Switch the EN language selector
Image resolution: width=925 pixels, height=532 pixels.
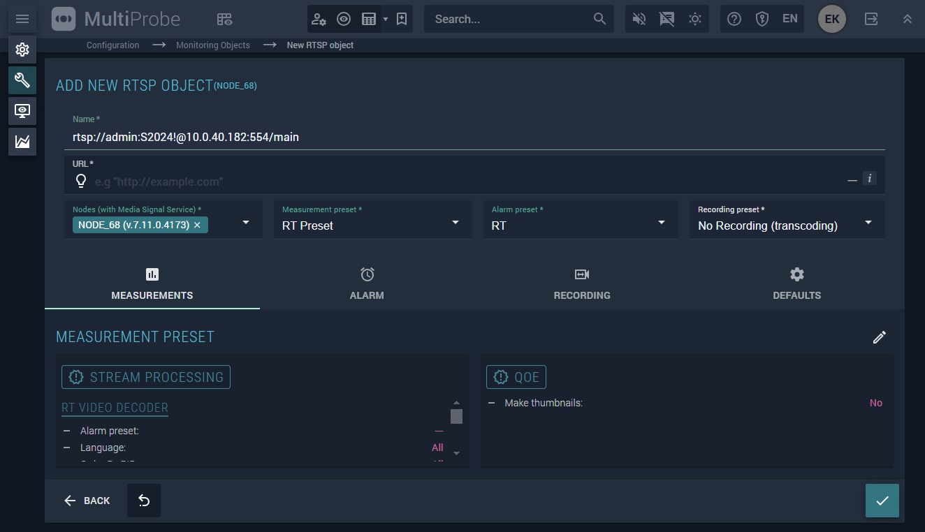[x=790, y=19]
